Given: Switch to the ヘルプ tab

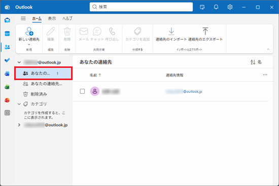Looking at the screenshot, I should coord(67,18).
